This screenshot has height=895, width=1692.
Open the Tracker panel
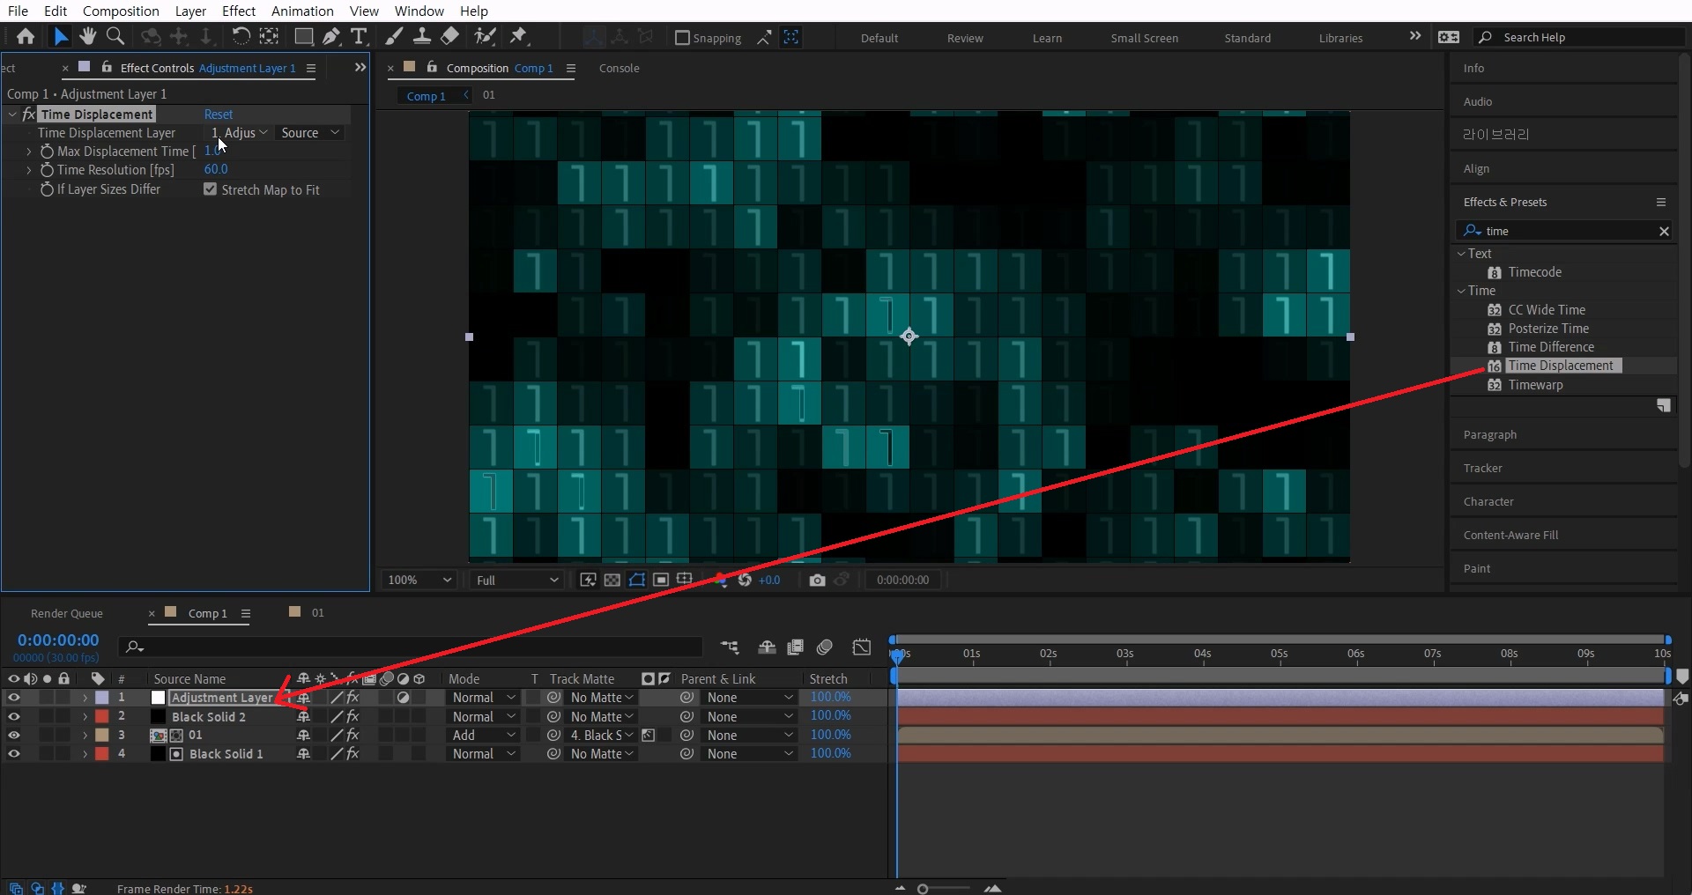point(1482,468)
